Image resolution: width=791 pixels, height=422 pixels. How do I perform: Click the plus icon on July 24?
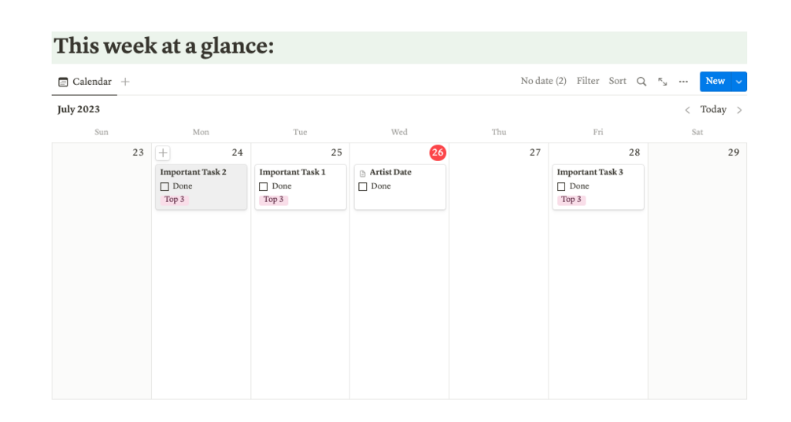pyautogui.click(x=163, y=153)
